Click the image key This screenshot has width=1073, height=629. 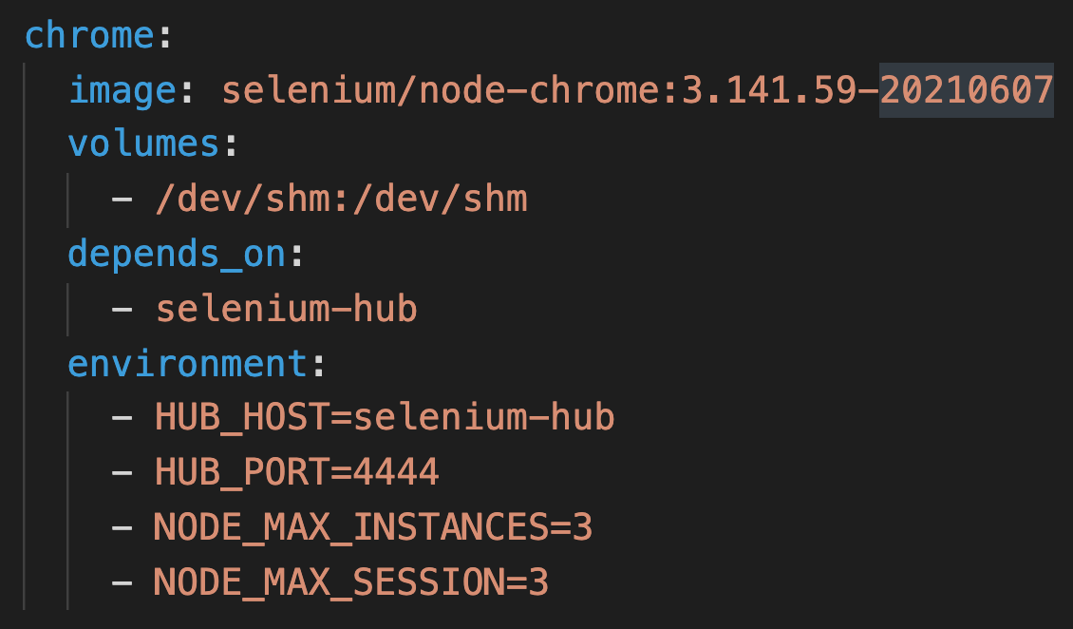(x=122, y=92)
